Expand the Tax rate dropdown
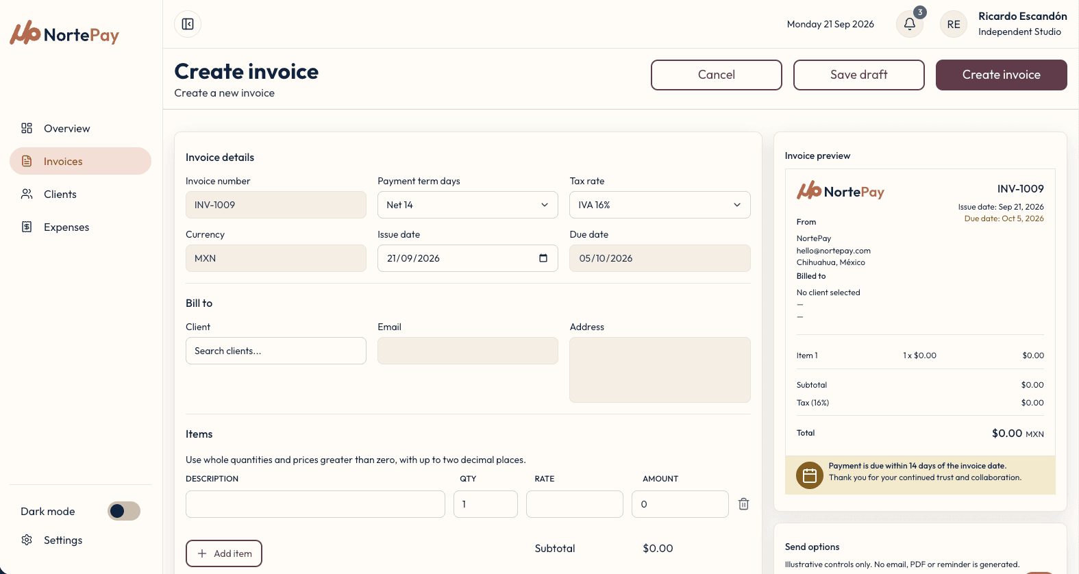 coord(660,205)
